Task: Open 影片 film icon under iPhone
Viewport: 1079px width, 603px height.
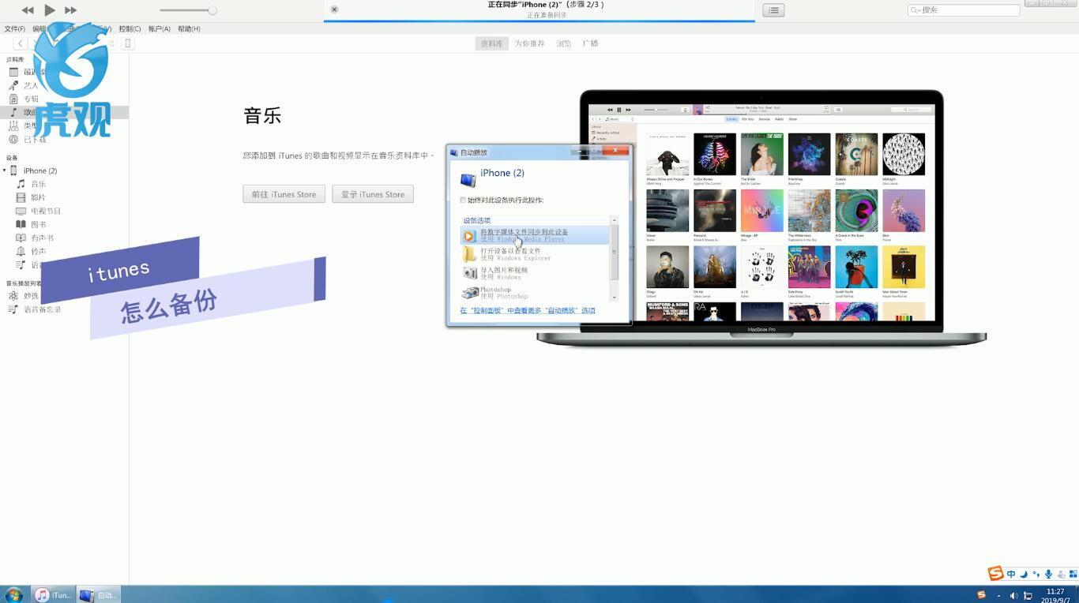Action: [21, 197]
